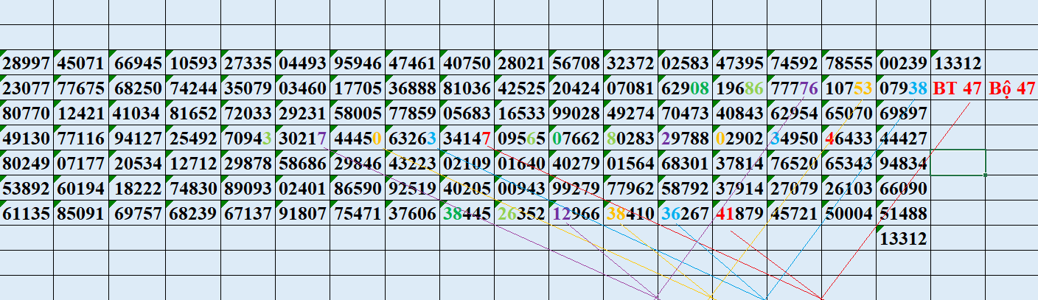Click cell 41879 with red digits
The width and height of the screenshot is (1038, 300).
click(x=739, y=214)
